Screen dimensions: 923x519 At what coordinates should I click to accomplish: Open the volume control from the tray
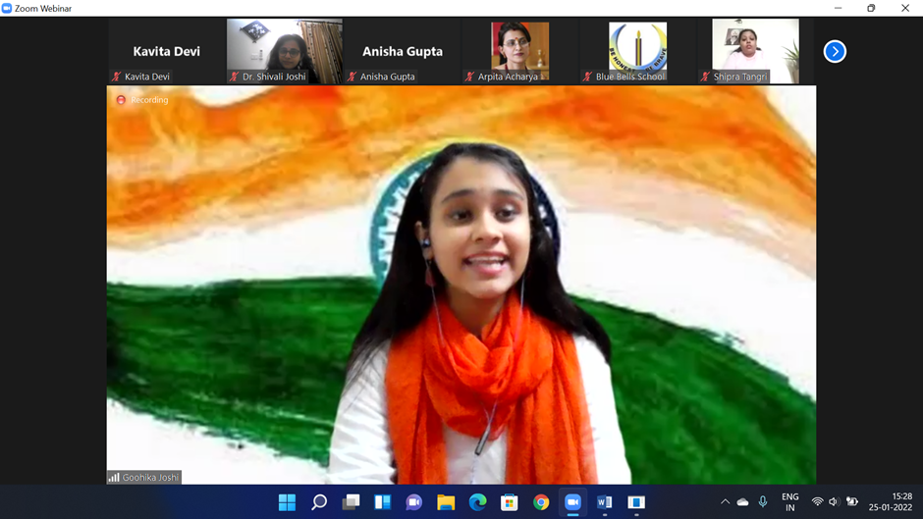[x=834, y=502]
